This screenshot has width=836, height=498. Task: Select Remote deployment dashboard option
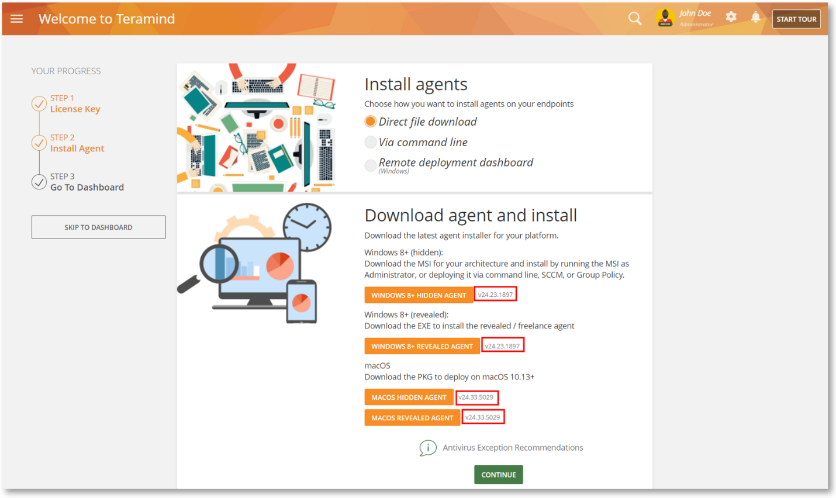tap(370, 165)
